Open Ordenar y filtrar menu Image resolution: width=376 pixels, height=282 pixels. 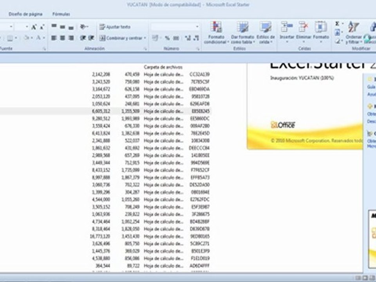354,33
